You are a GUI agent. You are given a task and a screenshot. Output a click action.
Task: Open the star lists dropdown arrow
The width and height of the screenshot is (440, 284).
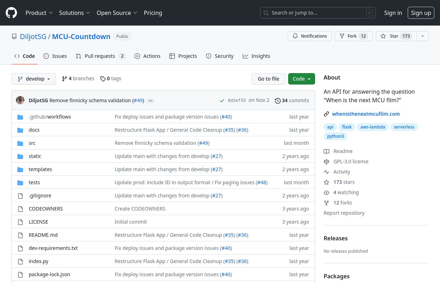[x=422, y=36]
